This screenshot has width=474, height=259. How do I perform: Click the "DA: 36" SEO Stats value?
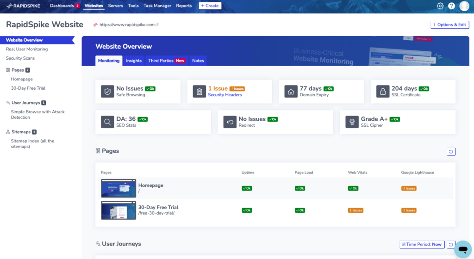click(126, 119)
